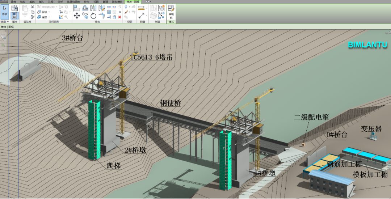Image resolution: width=391 pixels, height=199 pixels.
Task: Open the 管理 ribbon tab
Action: coord(105,2)
